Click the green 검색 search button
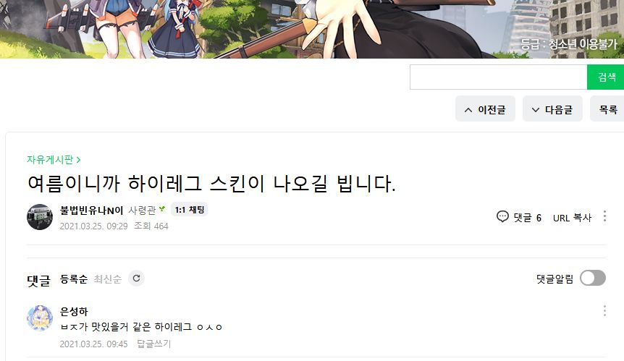 tap(606, 77)
